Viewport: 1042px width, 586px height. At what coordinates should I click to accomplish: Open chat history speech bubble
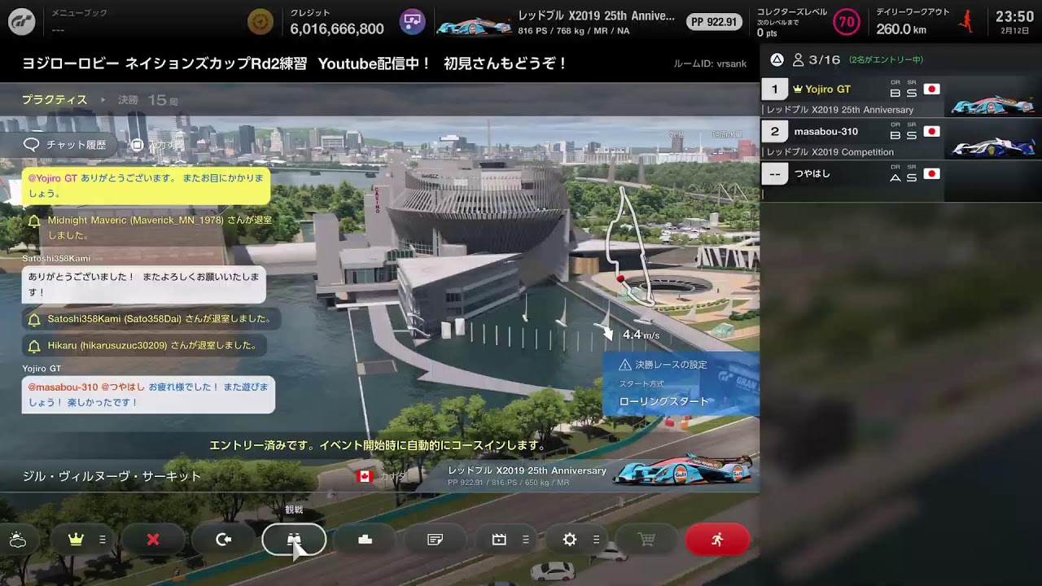coord(32,145)
